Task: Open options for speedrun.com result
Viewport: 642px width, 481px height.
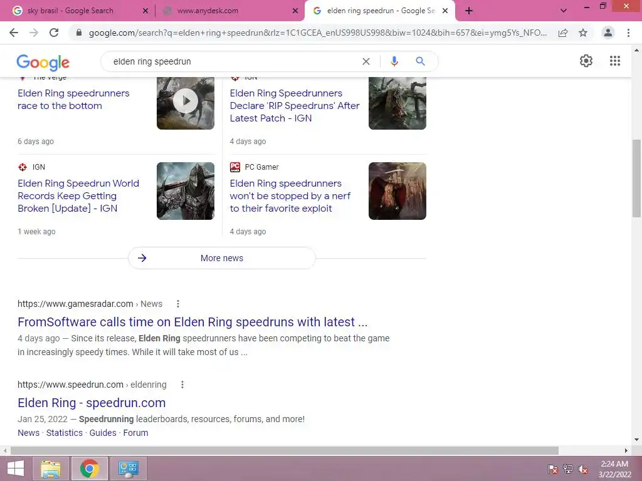Action: pos(182,385)
